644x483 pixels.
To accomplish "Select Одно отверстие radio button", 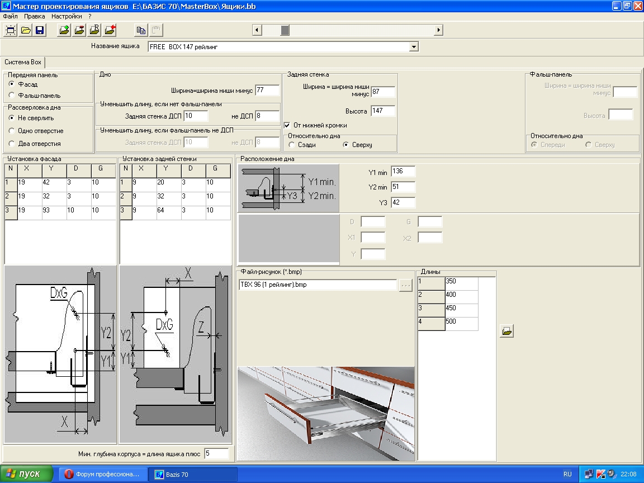I will coord(12,131).
